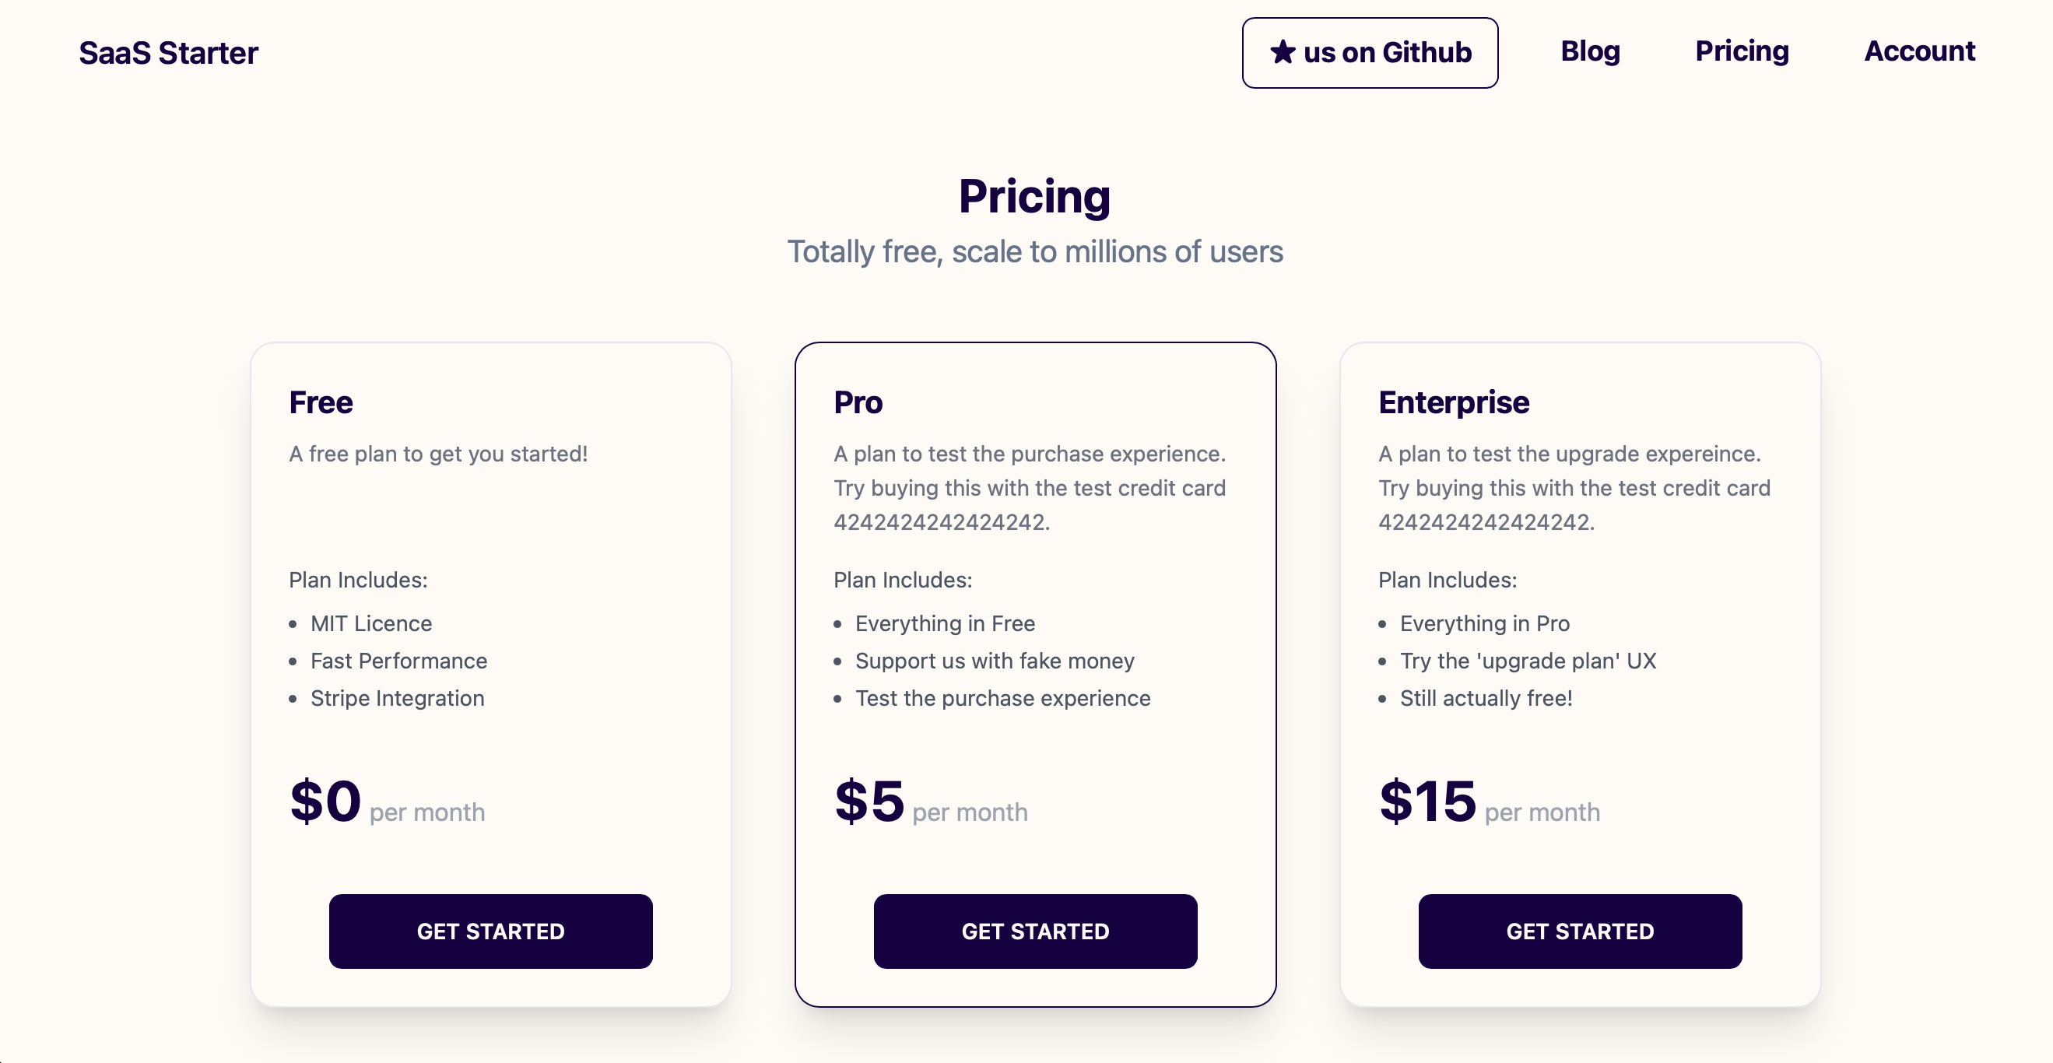The image size is (2053, 1063).
Task: Select the Stripe Integration list item
Action: [397, 698]
